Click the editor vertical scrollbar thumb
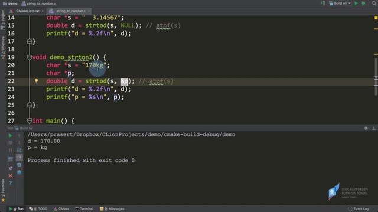378x212 pixels. (x=376, y=77)
